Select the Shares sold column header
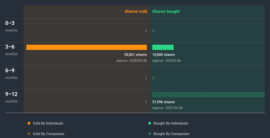 [136, 11]
